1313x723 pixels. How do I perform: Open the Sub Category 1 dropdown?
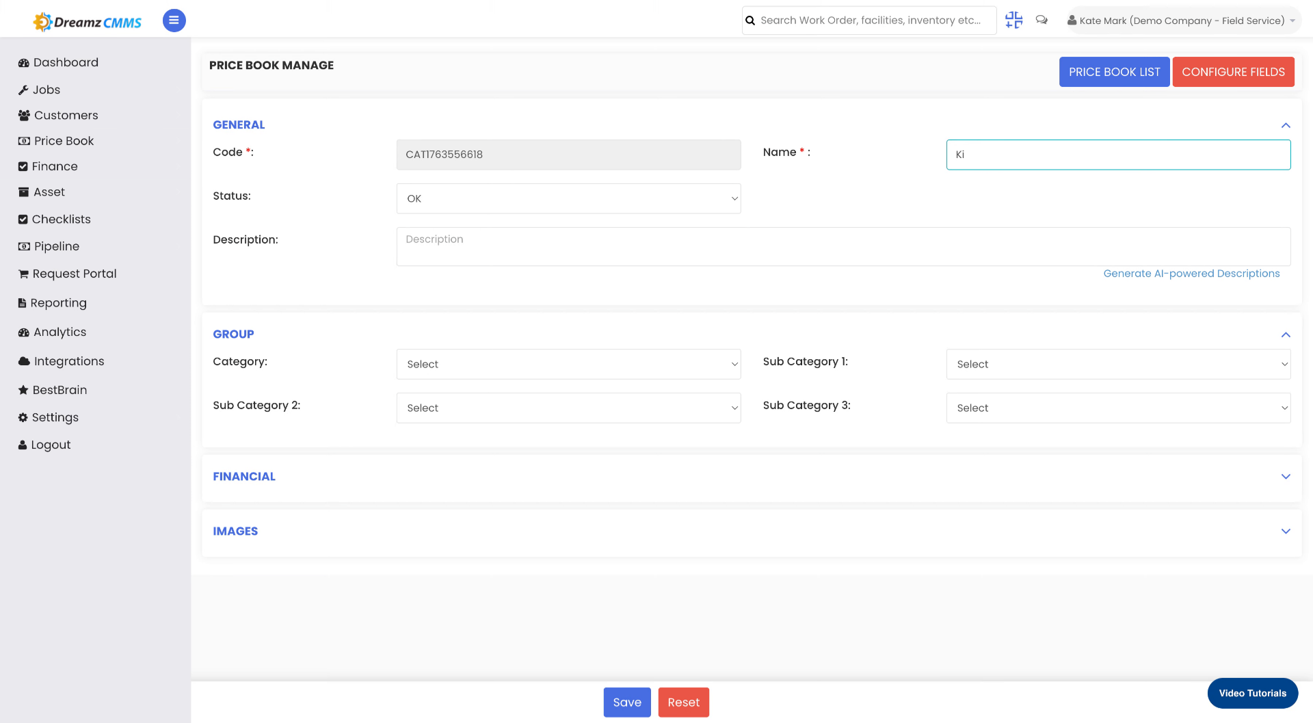coord(1118,364)
